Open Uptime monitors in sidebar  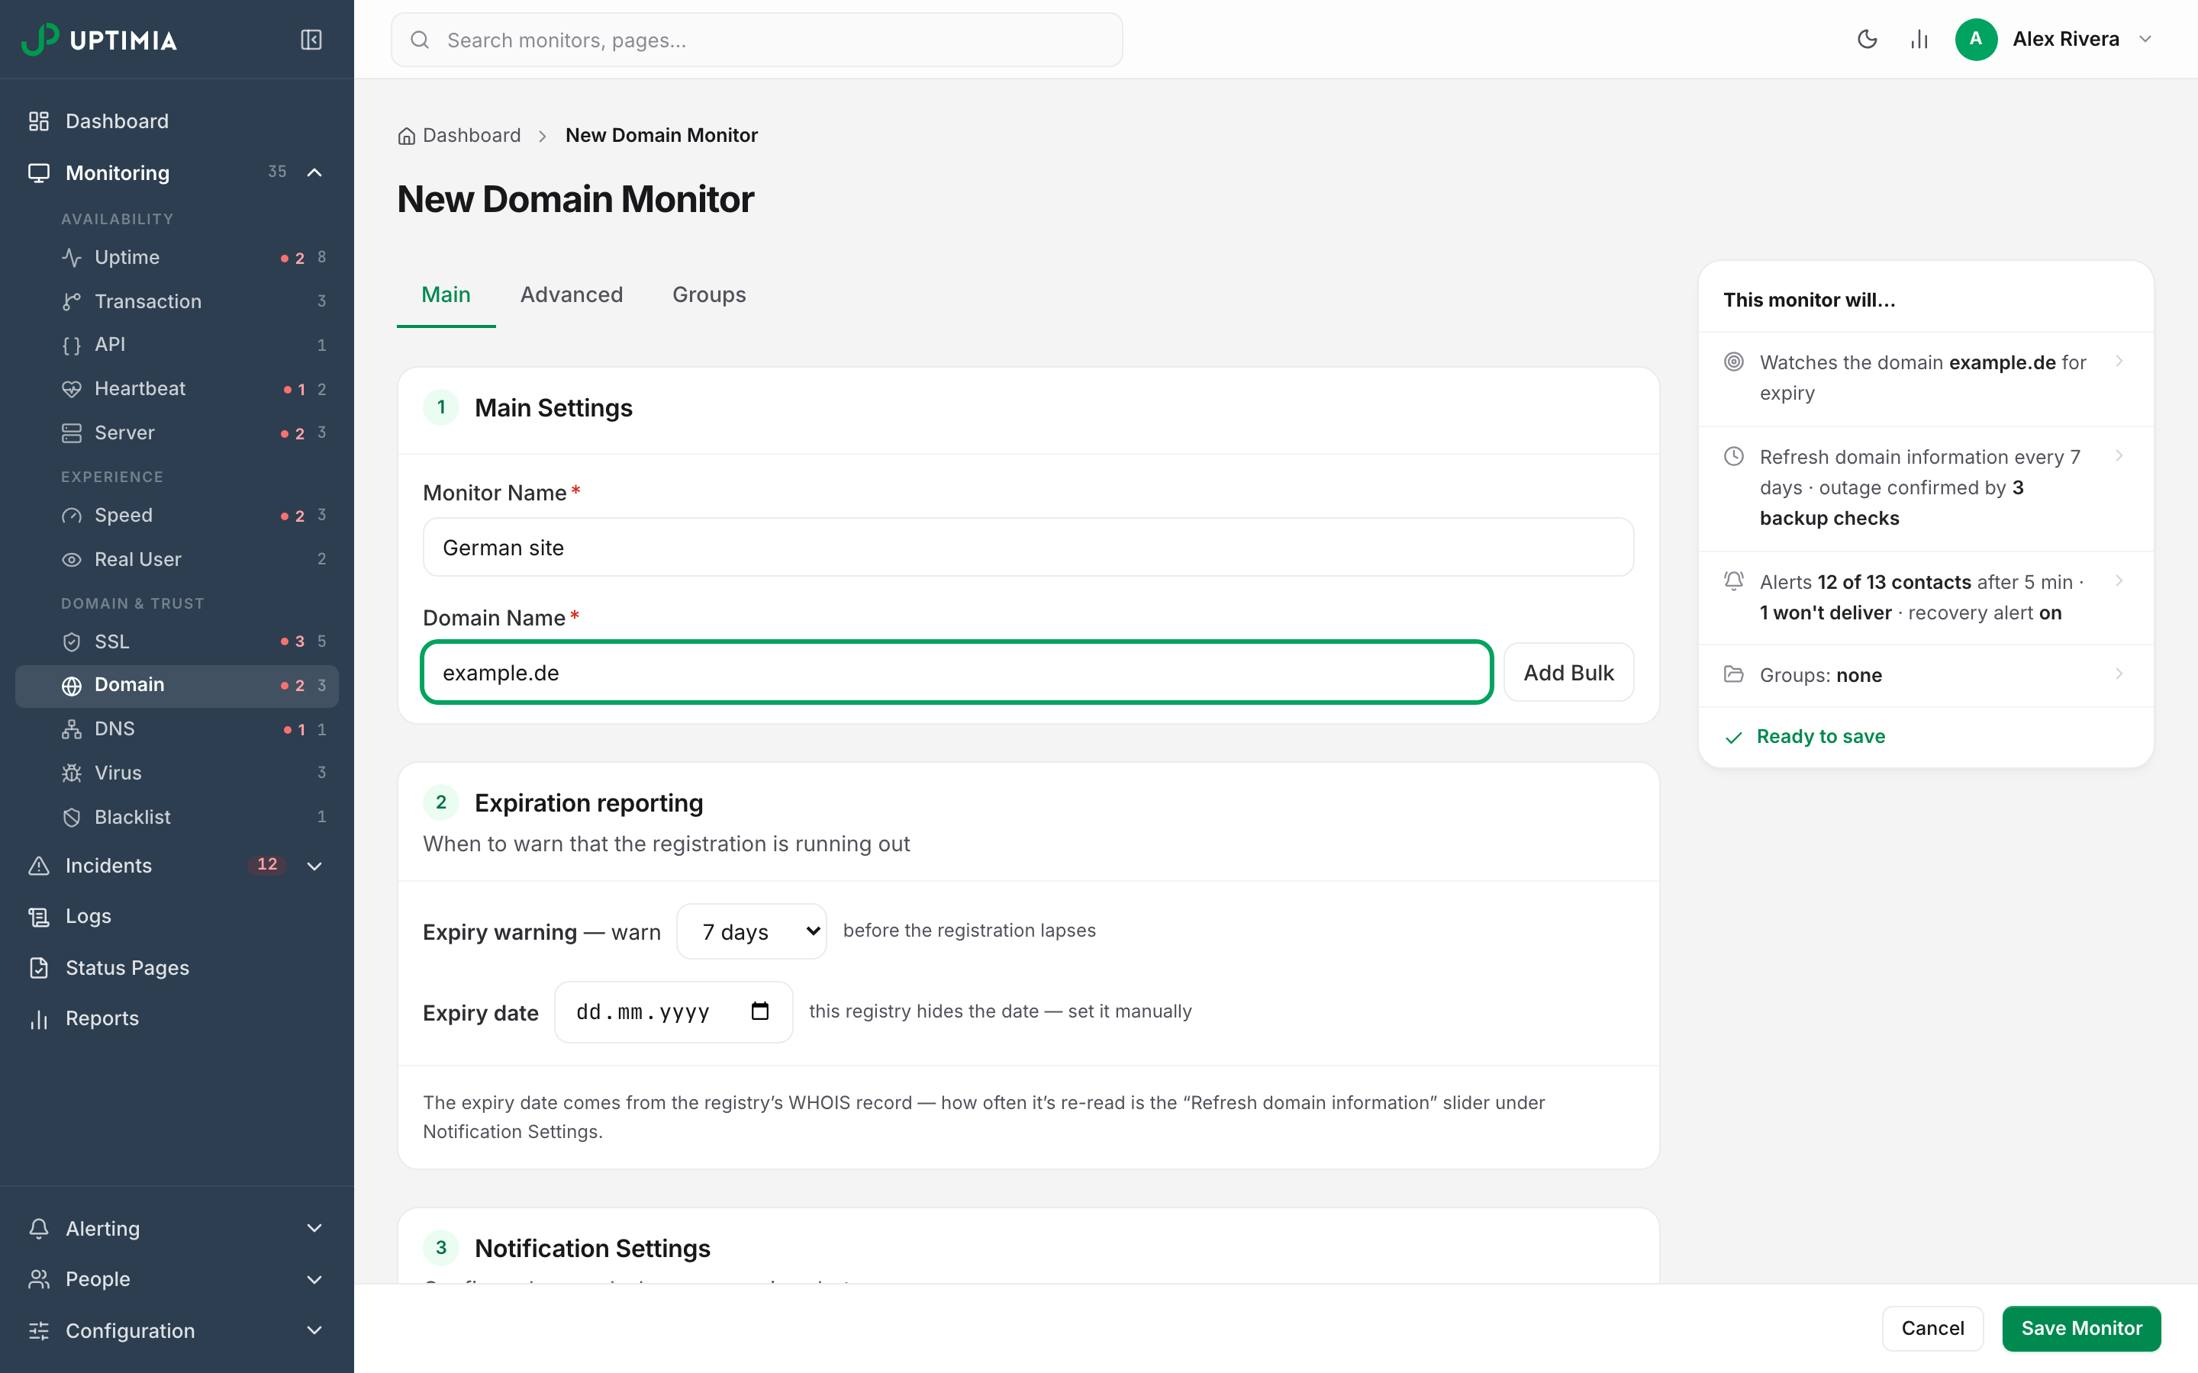tap(177, 257)
